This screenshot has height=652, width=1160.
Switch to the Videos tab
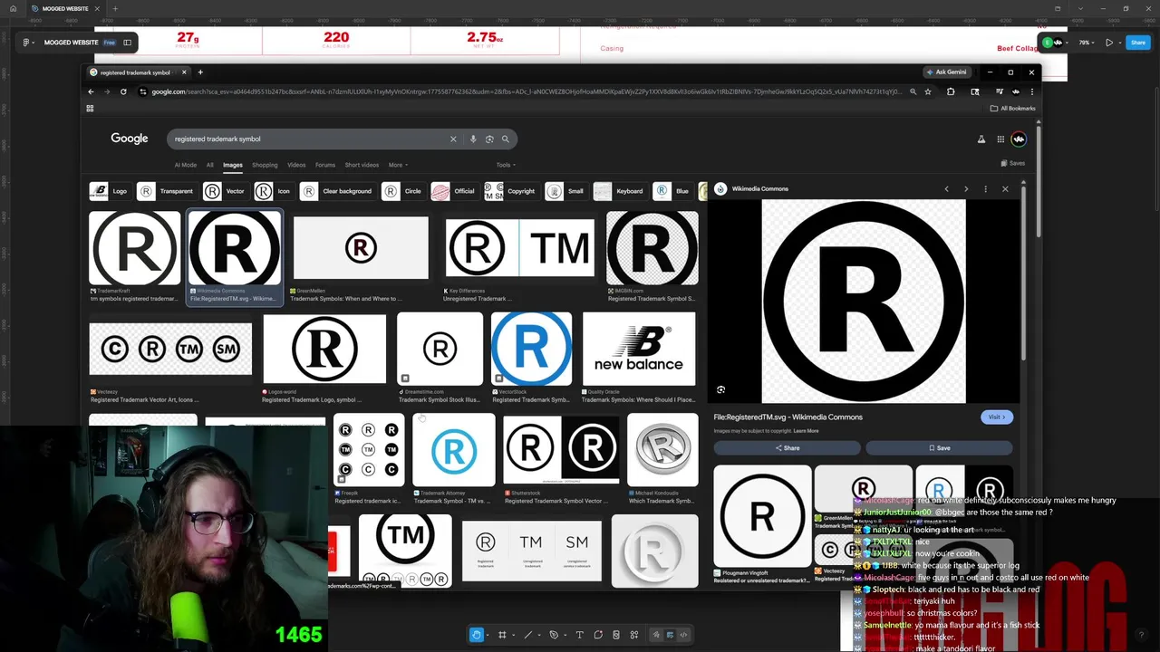[296, 165]
